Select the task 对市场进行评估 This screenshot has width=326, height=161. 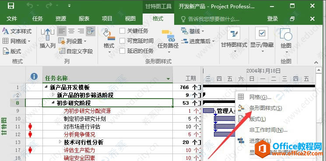tap(82, 127)
